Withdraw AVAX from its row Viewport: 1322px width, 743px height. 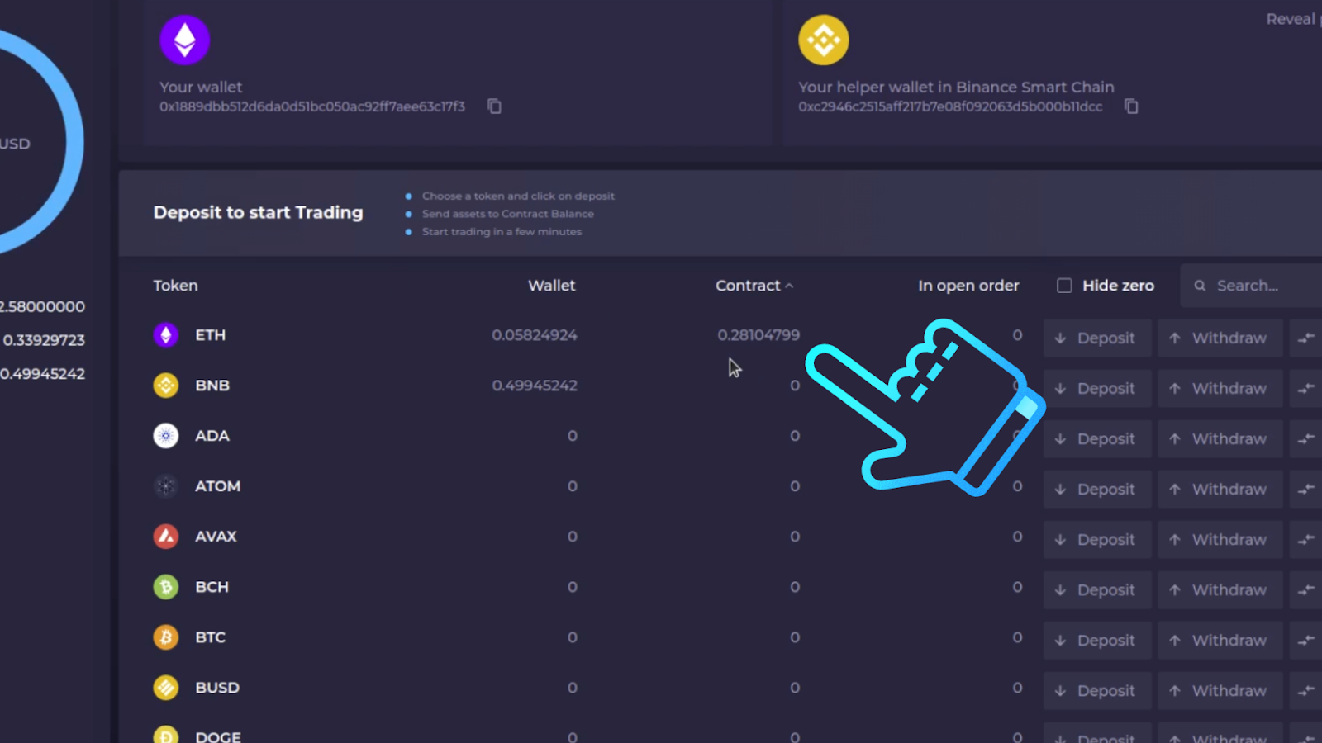[x=1220, y=539]
